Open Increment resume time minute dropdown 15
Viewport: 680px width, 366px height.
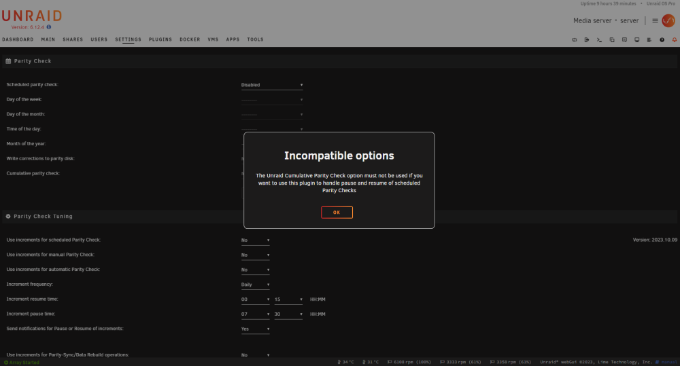click(288, 299)
